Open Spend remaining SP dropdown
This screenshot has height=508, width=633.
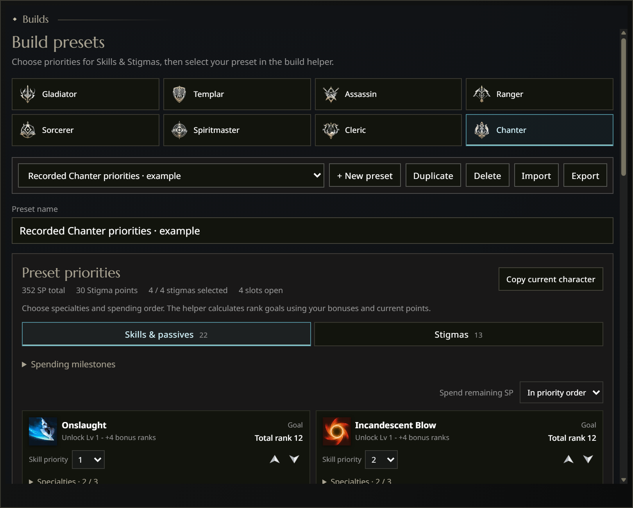tap(561, 392)
